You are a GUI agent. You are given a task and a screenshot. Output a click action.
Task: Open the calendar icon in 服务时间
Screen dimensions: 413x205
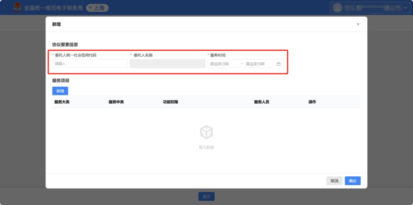click(x=278, y=64)
